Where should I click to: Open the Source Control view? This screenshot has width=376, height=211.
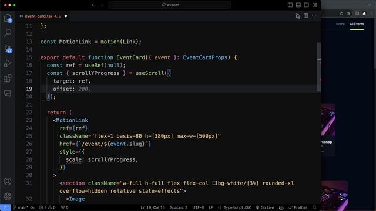pyautogui.click(x=8, y=49)
